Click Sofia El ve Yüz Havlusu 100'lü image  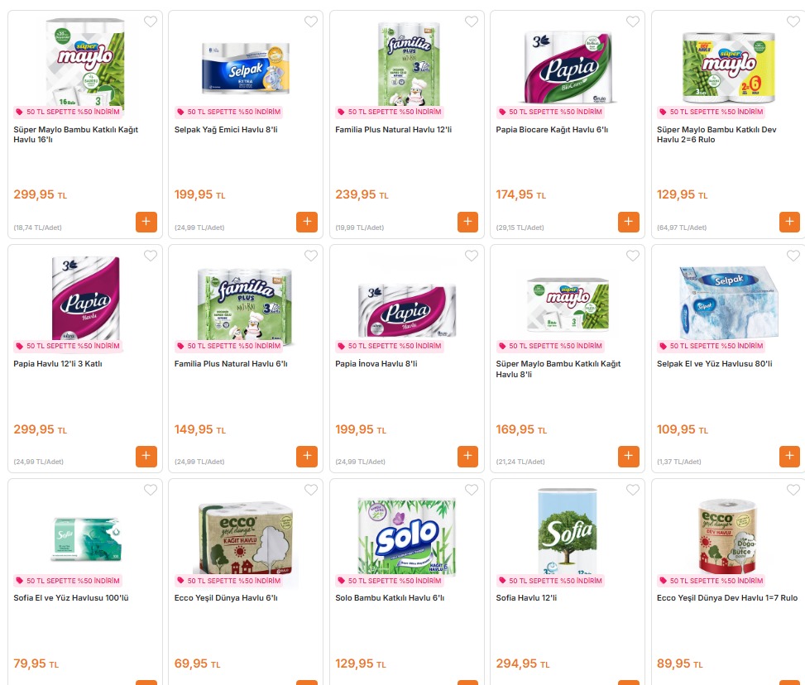click(x=86, y=538)
